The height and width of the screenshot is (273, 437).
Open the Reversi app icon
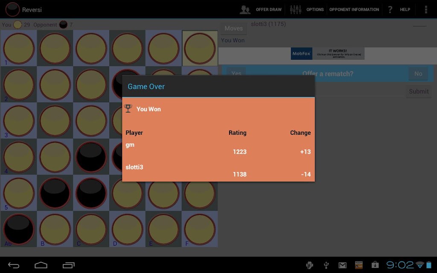pos(12,9)
